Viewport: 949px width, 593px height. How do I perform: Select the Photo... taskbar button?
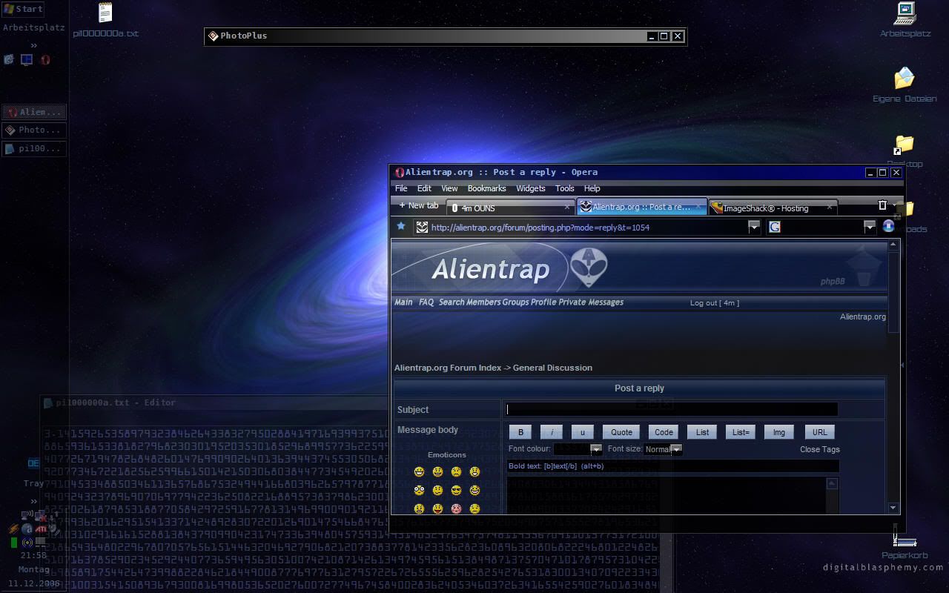click(x=34, y=130)
